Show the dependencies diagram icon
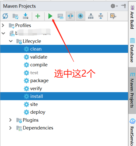Image resolution: width=136 pixels, height=146 pixels. click(x=91, y=16)
